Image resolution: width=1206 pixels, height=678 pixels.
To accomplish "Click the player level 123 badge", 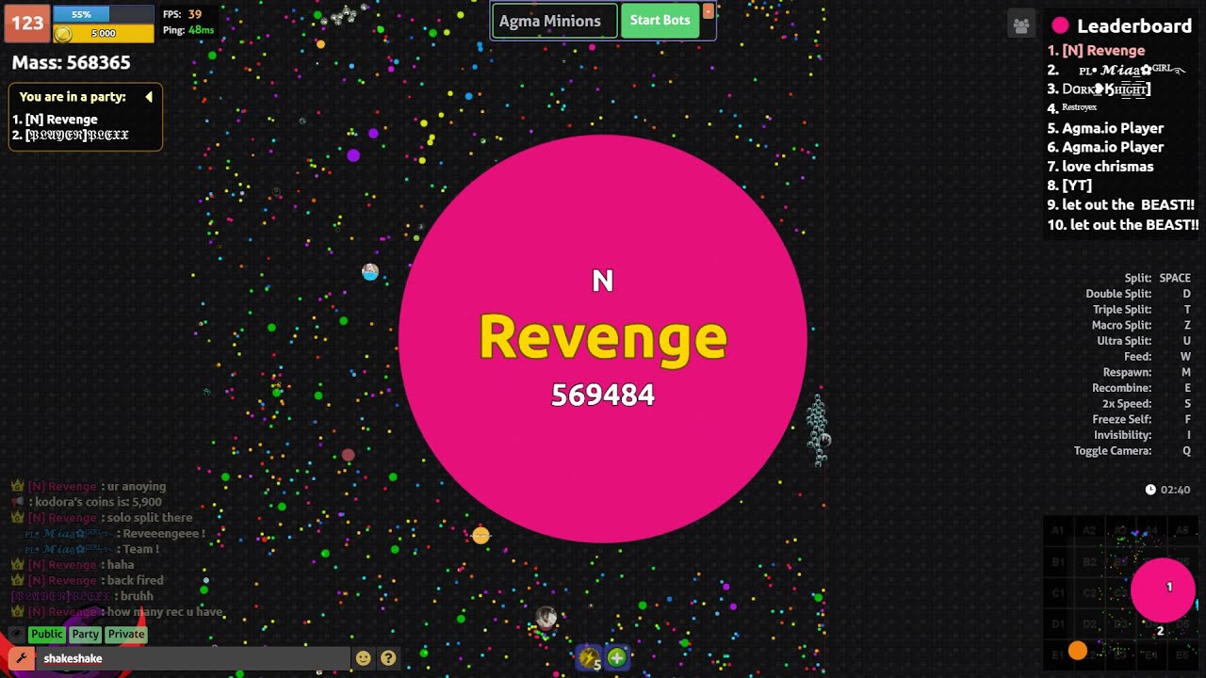I will click(27, 24).
